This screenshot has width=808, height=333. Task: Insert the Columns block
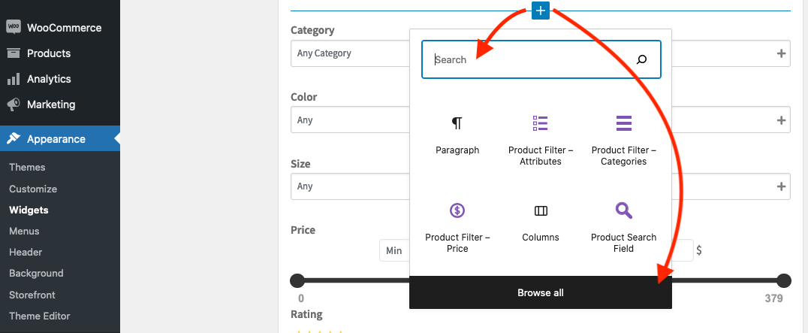541,223
